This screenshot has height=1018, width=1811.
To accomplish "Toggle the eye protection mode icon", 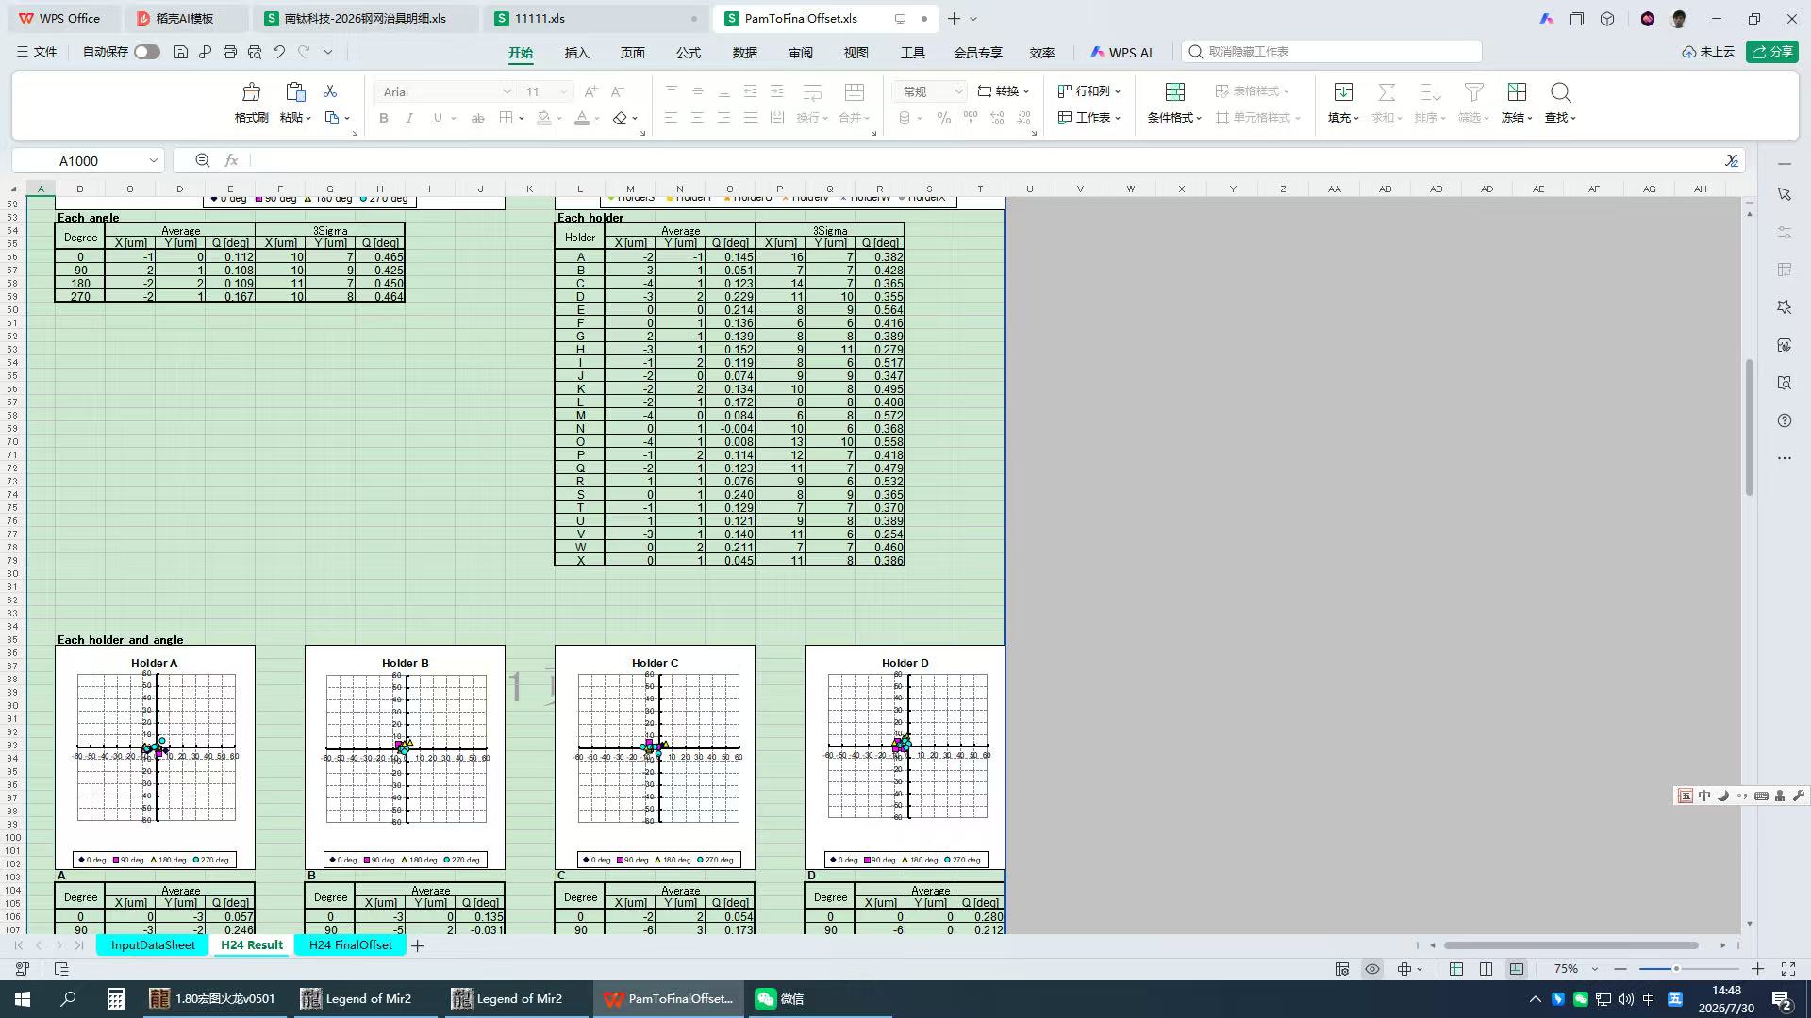I will click(1372, 969).
